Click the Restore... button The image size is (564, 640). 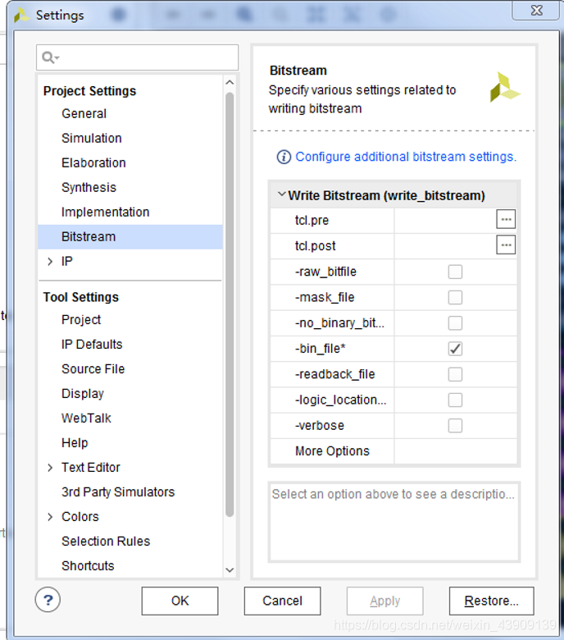[491, 601]
